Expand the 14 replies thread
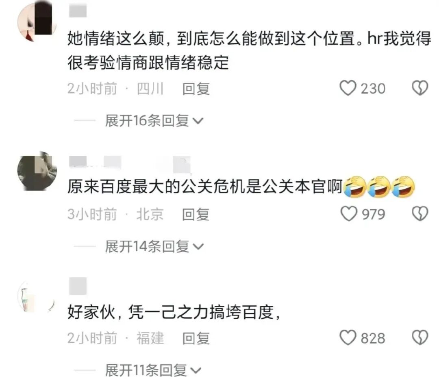Image resolution: width=439 pixels, height=383 pixels. click(x=154, y=247)
